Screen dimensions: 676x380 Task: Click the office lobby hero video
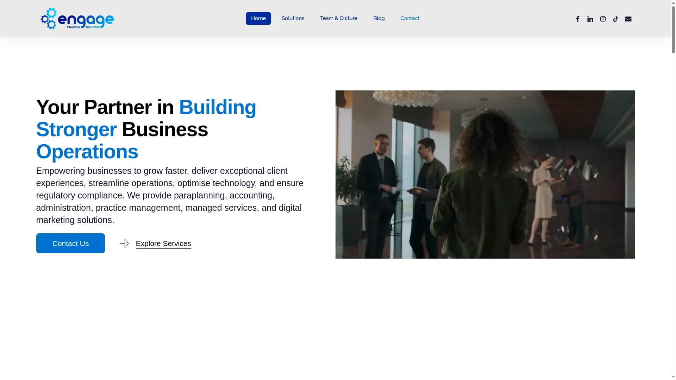pyautogui.click(x=485, y=175)
